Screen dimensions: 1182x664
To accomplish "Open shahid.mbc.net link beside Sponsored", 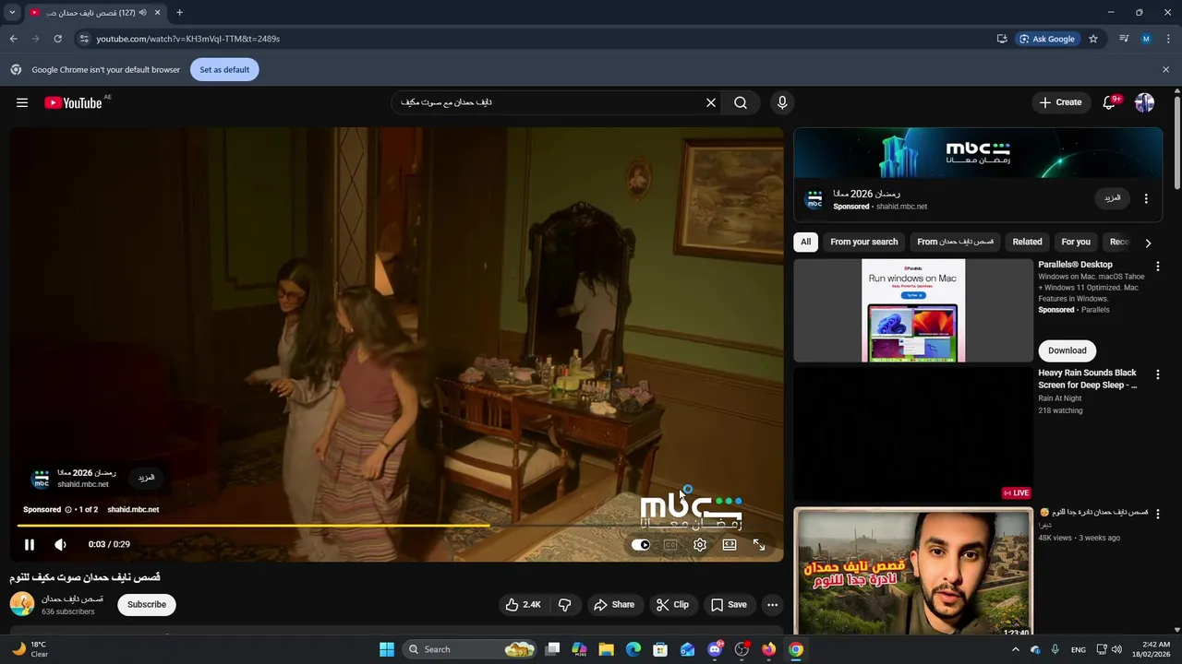I will tap(133, 509).
